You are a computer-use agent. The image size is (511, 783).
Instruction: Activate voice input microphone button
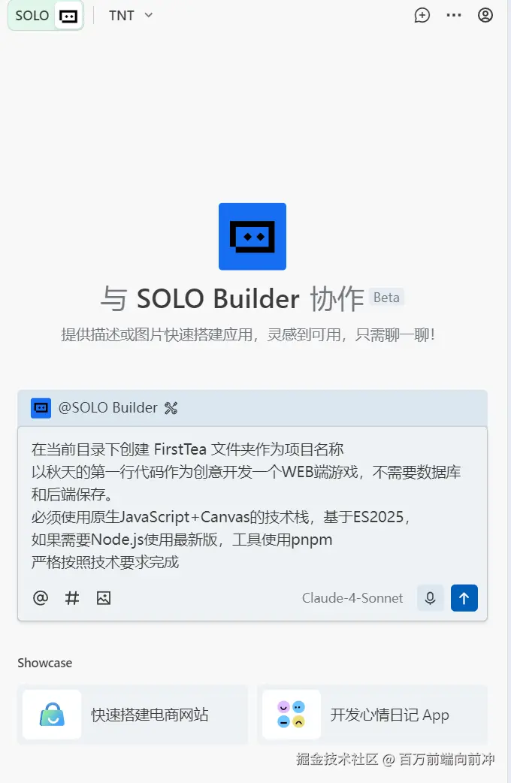point(430,597)
